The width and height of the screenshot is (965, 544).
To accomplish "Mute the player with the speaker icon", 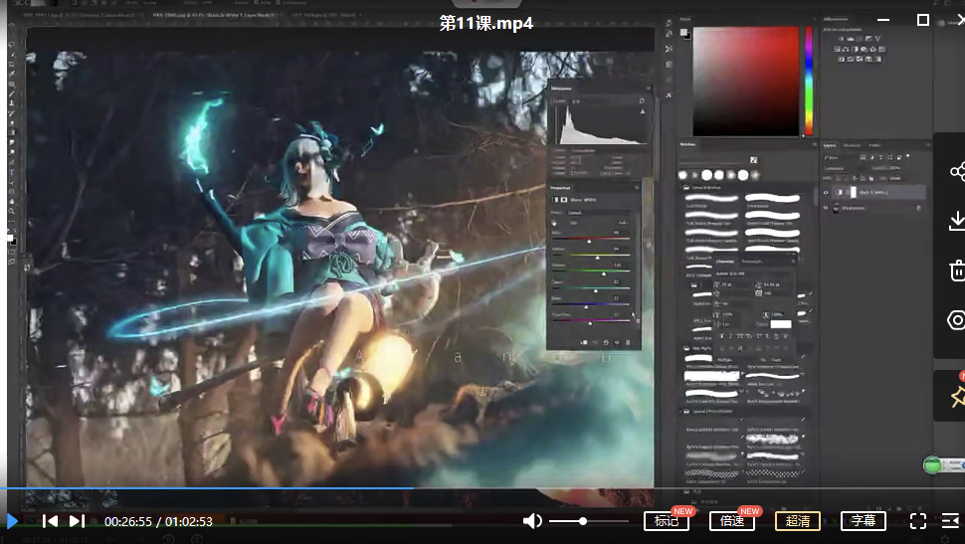I will point(531,521).
